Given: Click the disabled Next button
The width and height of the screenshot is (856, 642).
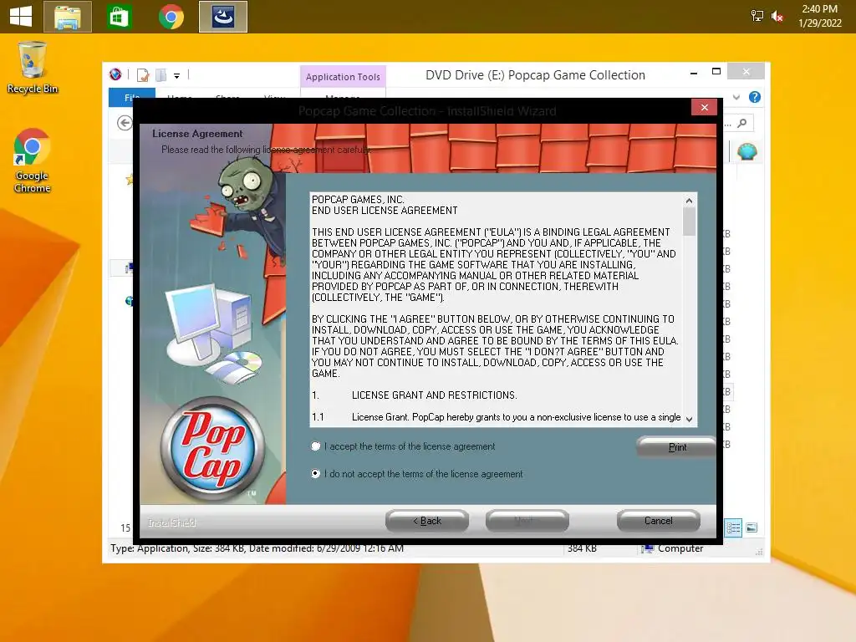Looking at the screenshot, I should point(527,521).
